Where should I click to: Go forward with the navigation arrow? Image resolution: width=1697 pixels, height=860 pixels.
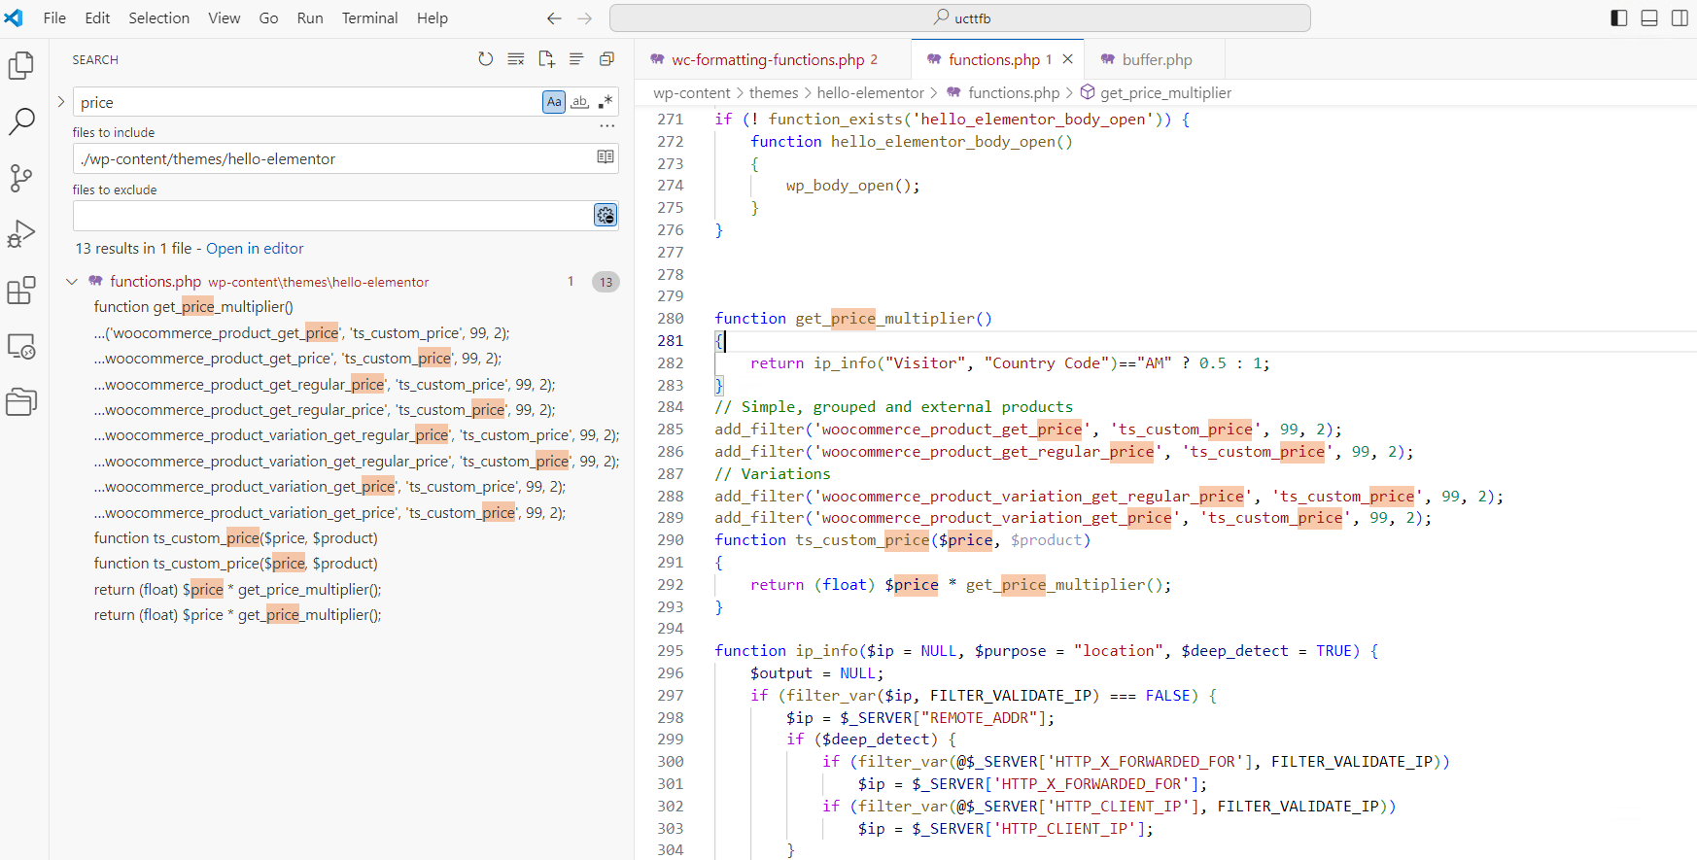tap(585, 18)
